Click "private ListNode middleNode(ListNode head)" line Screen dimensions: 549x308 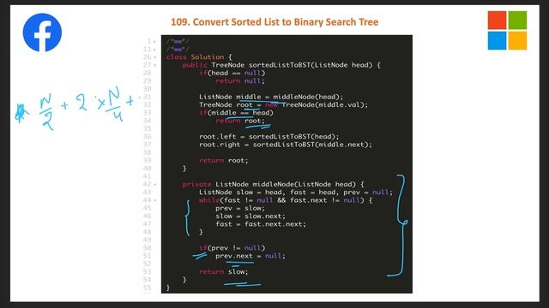[x=273, y=185]
